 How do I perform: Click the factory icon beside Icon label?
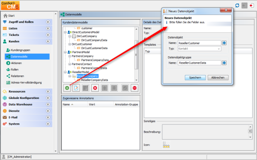click(x=166, y=145)
